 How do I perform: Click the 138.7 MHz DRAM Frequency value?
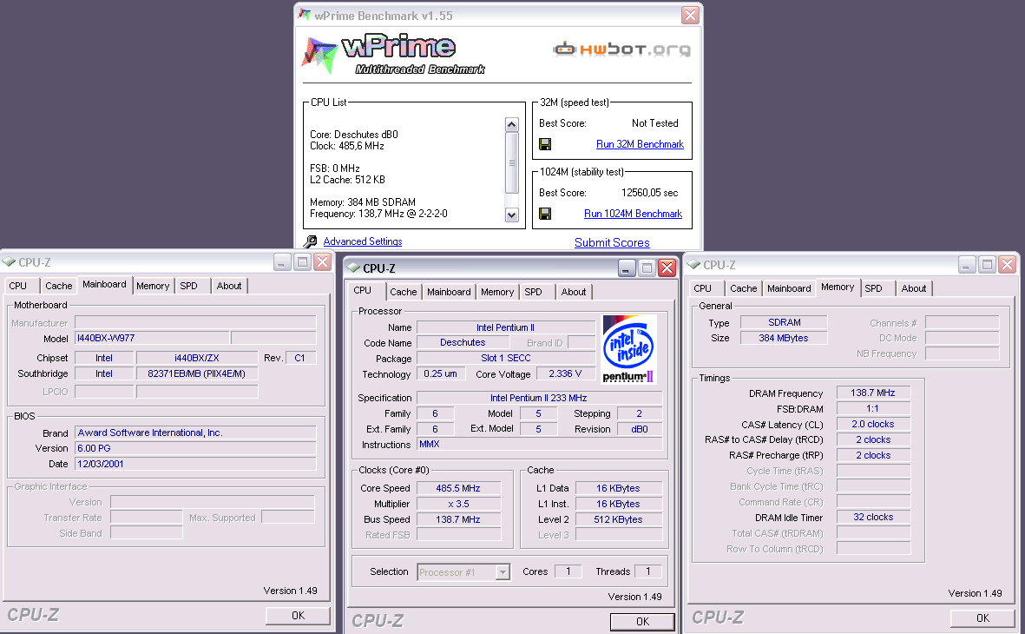tap(873, 393)
